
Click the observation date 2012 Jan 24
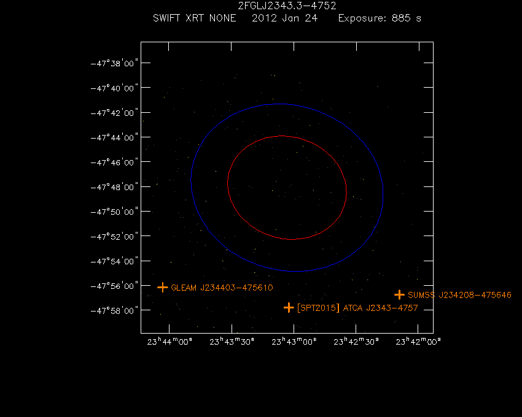284,18
